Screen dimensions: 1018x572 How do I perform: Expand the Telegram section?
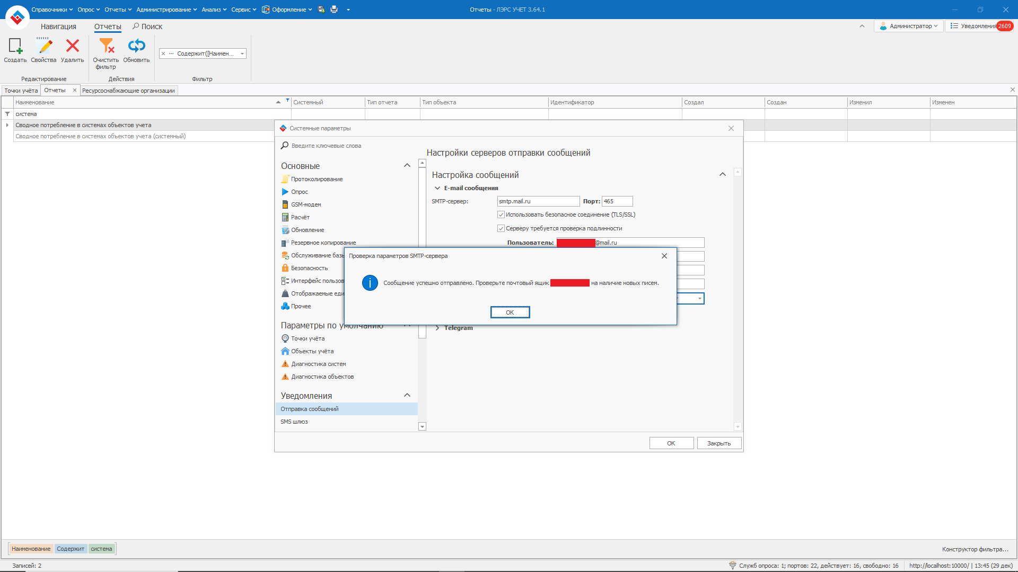coord(437,328)
